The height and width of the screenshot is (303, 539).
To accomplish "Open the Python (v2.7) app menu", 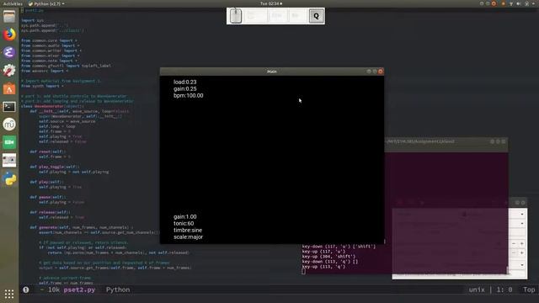I will (x=46, y=3).
